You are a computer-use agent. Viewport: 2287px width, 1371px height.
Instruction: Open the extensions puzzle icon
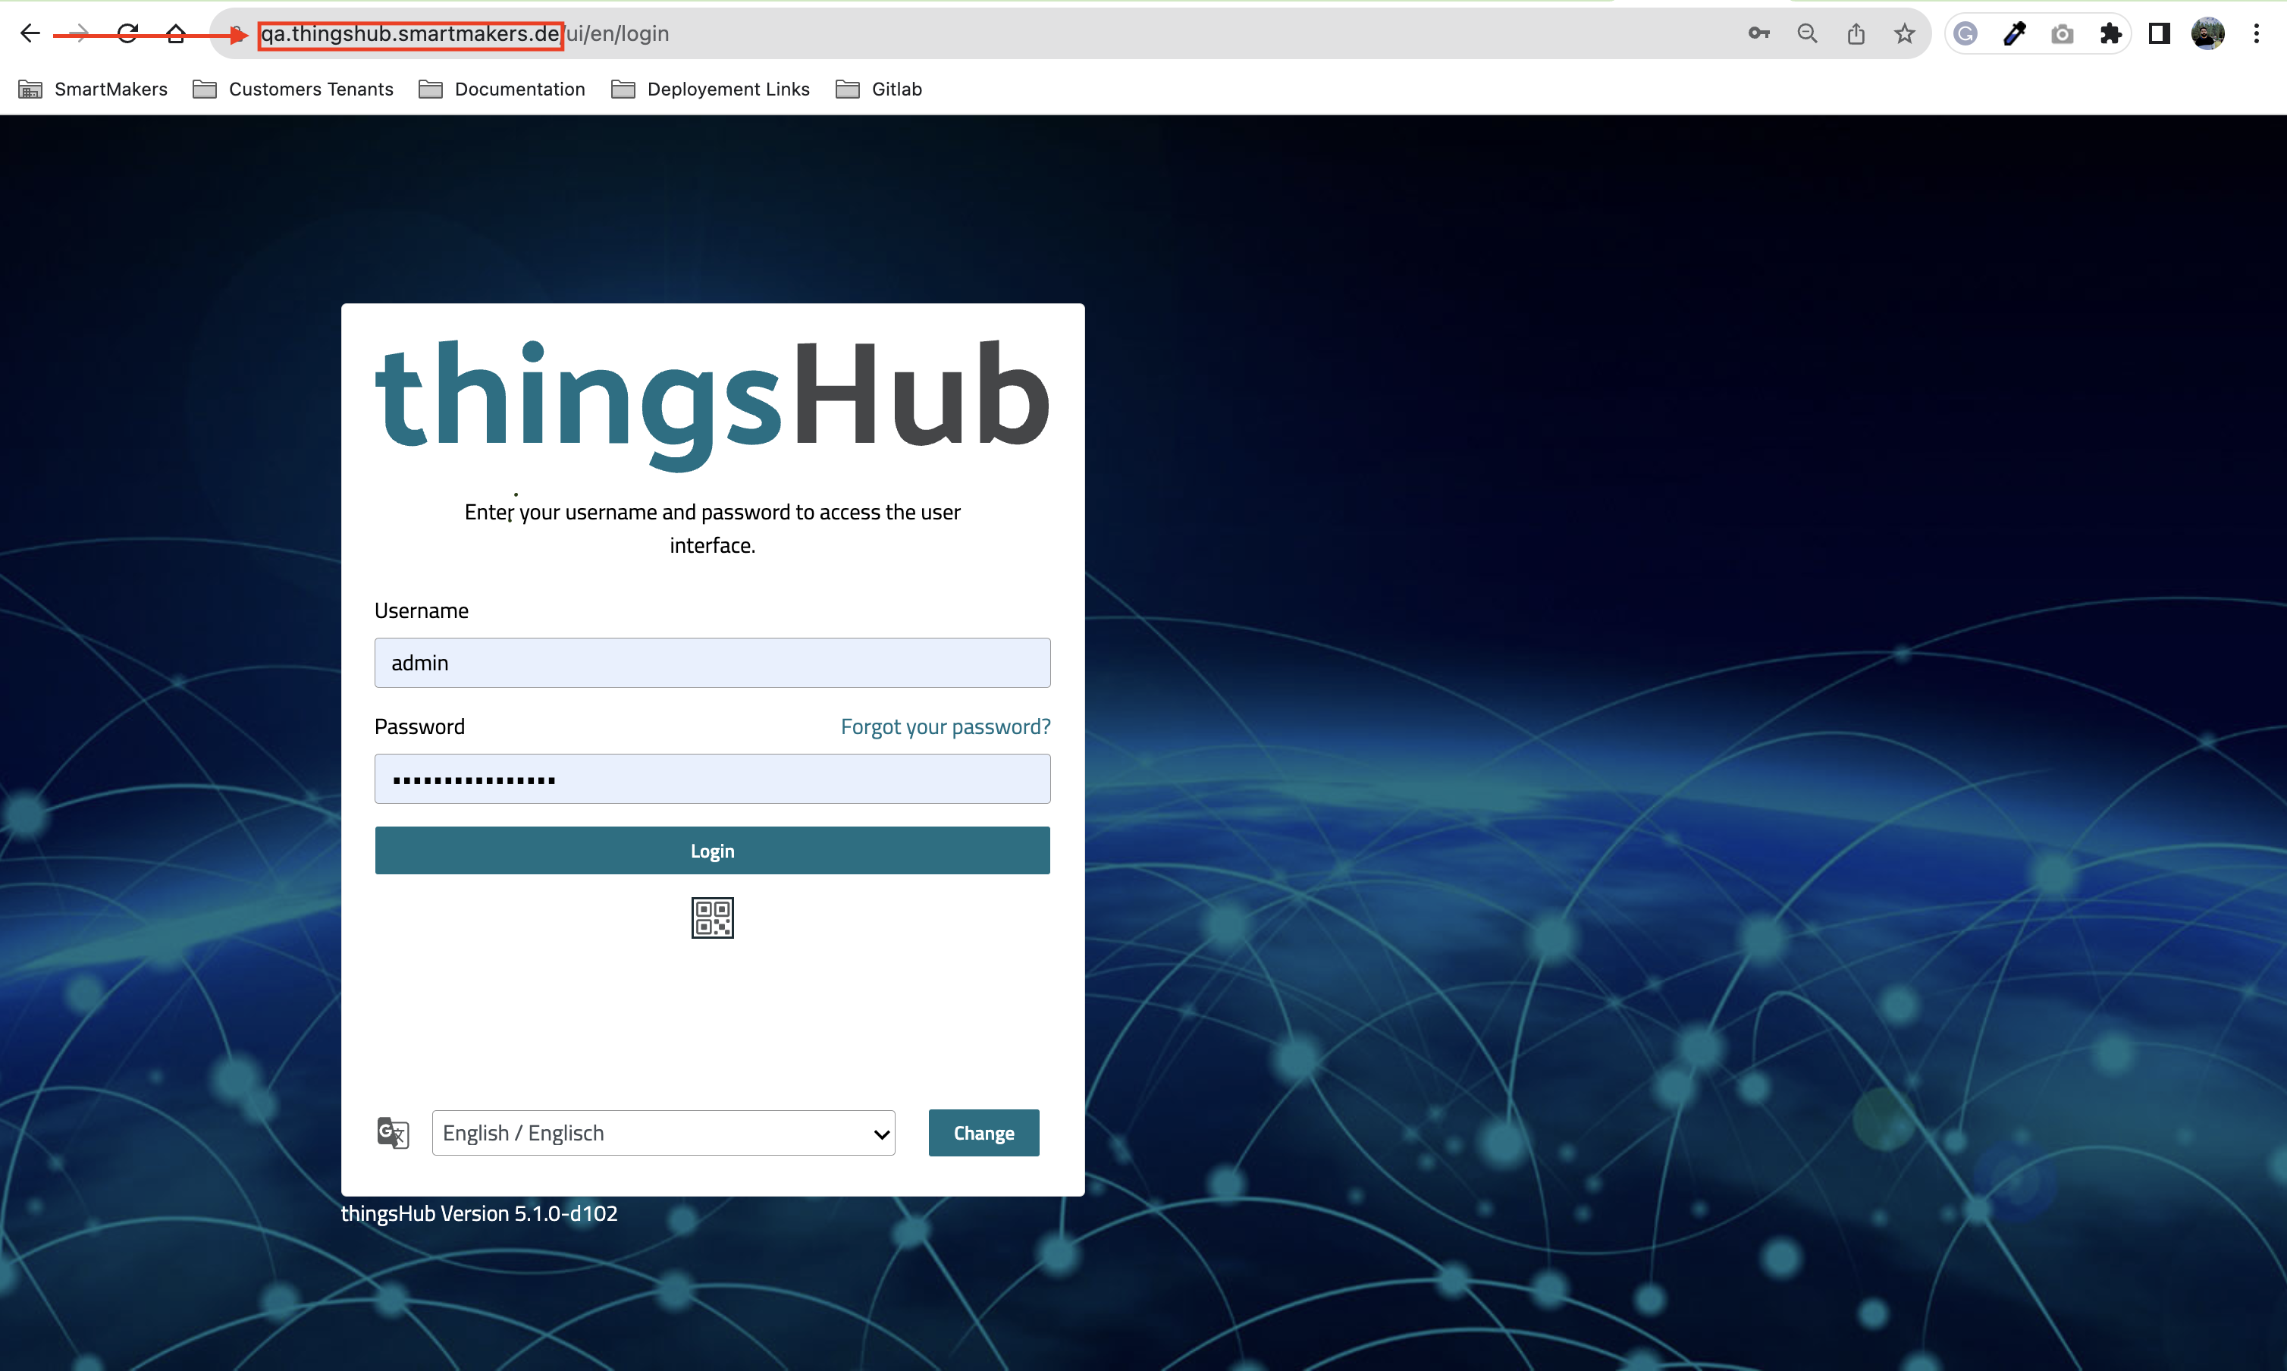pos(2110,34)
